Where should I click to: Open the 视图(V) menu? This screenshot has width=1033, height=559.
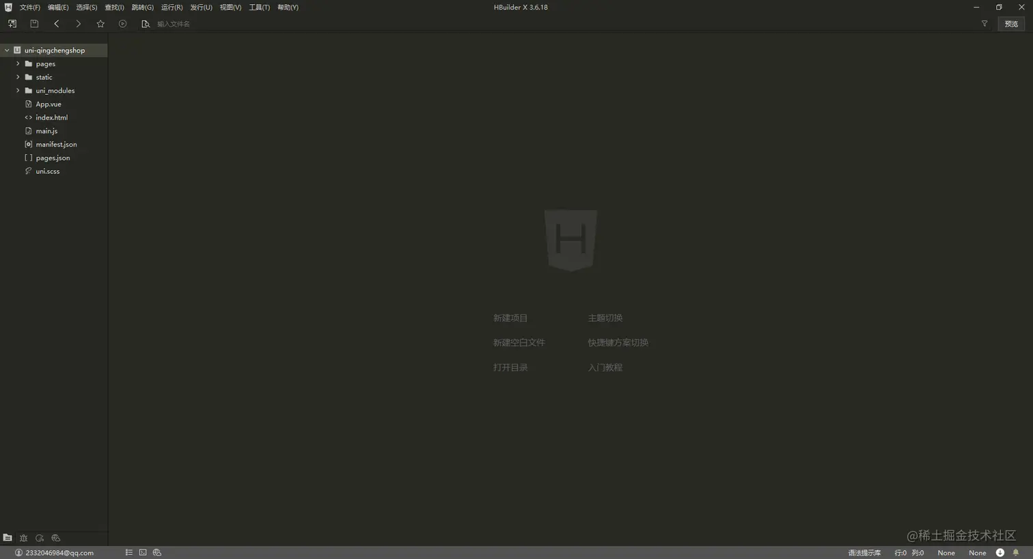click(x=230, y=8)
